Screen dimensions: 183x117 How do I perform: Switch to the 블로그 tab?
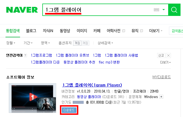click(31, 31)
